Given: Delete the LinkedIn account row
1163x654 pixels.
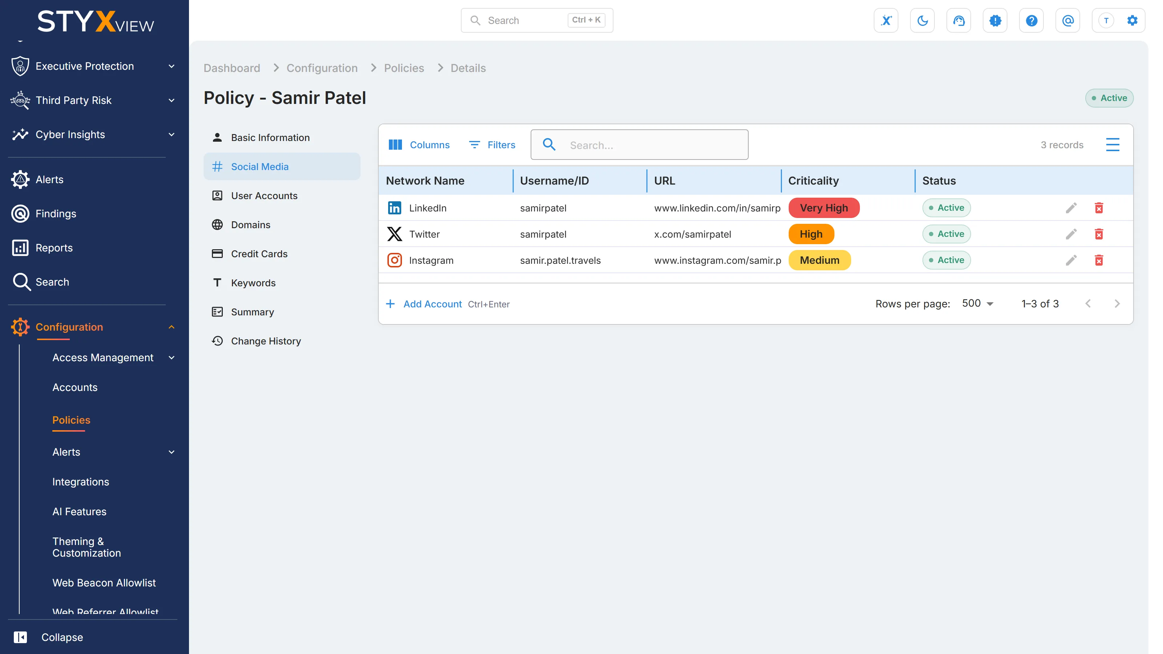Looking at the screenshot, I should [x=1099, y=207].
